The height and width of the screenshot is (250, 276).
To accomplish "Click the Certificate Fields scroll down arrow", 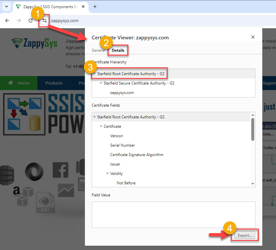I will pos(253,184).
